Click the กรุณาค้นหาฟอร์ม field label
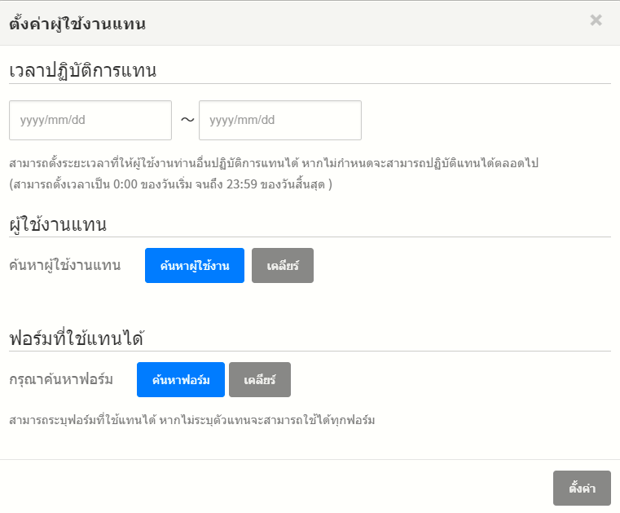The width and height of the screenshot is (620, 513). coord(61,380)
